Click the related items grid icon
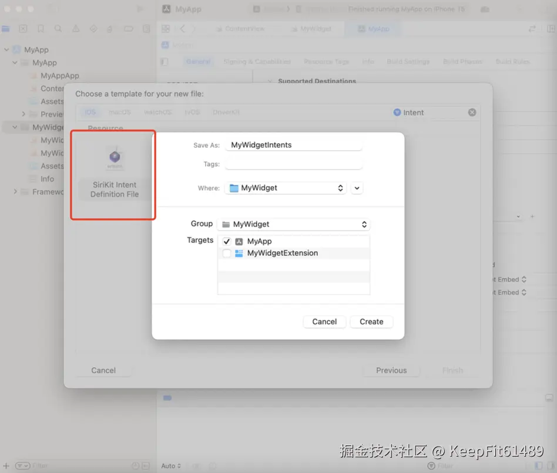This screenshot has width=557, height=473. pos(166,29)
